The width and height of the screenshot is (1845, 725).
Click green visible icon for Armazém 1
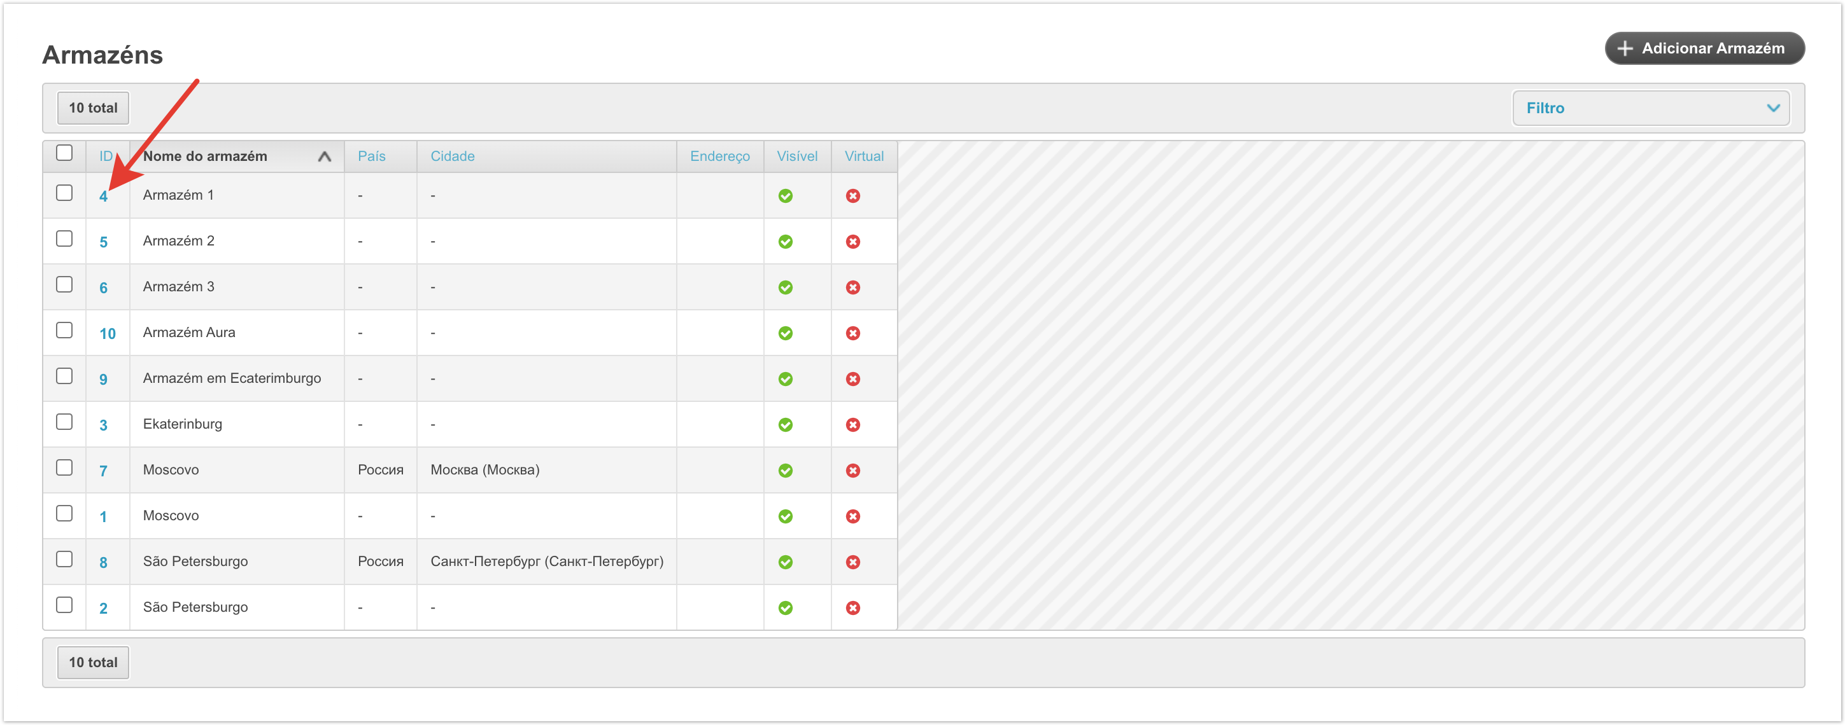tap(785, 196)
